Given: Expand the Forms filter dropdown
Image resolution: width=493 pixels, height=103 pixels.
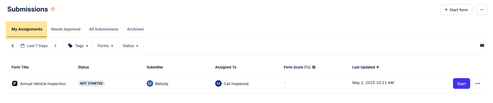Looking at the screenshot, I should (105, 46).
